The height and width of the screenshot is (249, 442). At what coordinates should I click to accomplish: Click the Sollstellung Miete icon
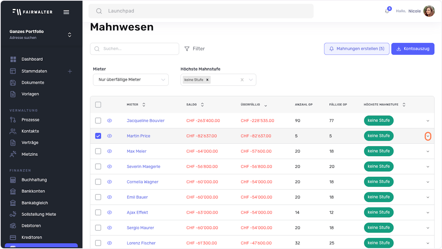(13, 214)
